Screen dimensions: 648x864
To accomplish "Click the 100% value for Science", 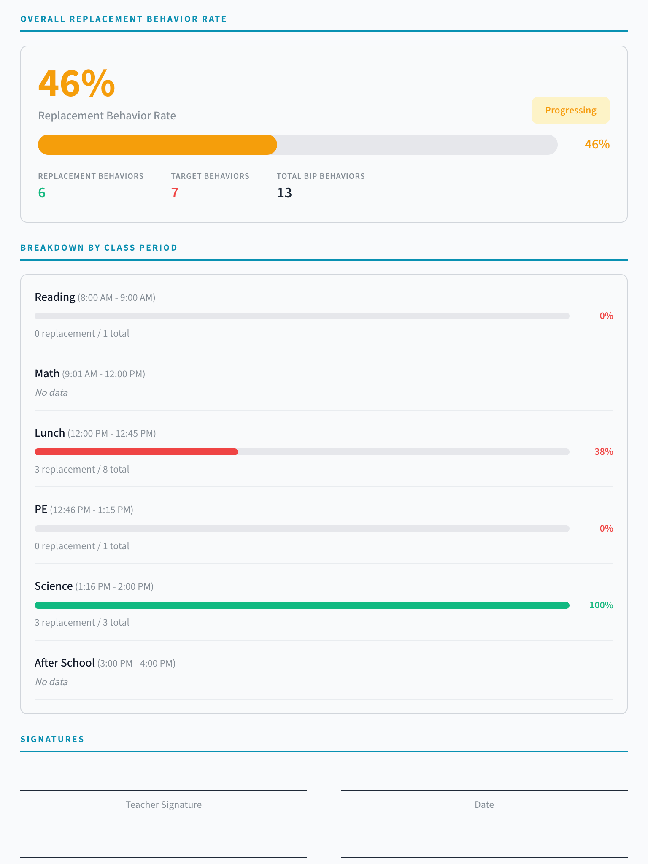I will pyautogui.click(x=601, y=605).
